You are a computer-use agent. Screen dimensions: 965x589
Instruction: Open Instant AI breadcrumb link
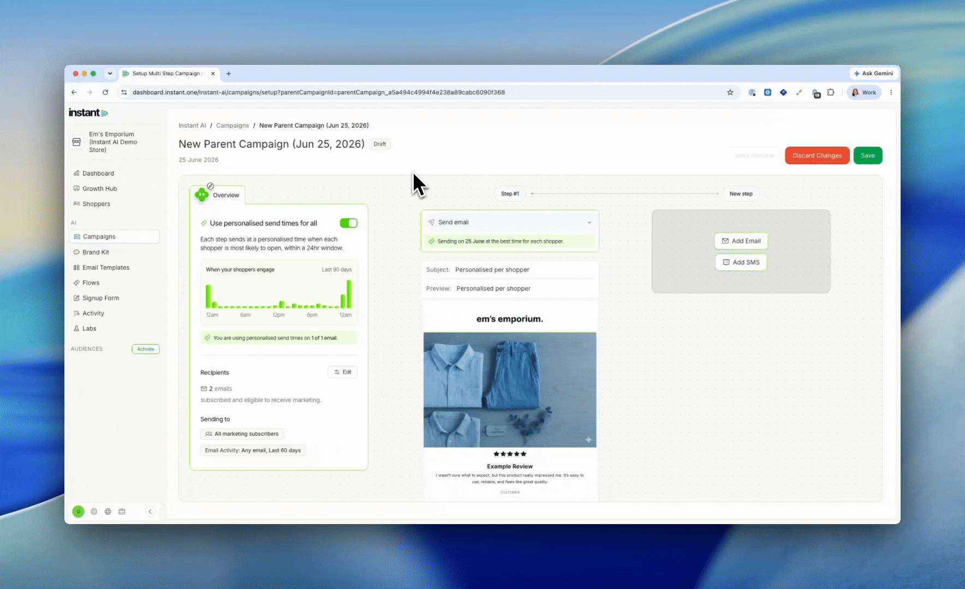click(192, 125)
